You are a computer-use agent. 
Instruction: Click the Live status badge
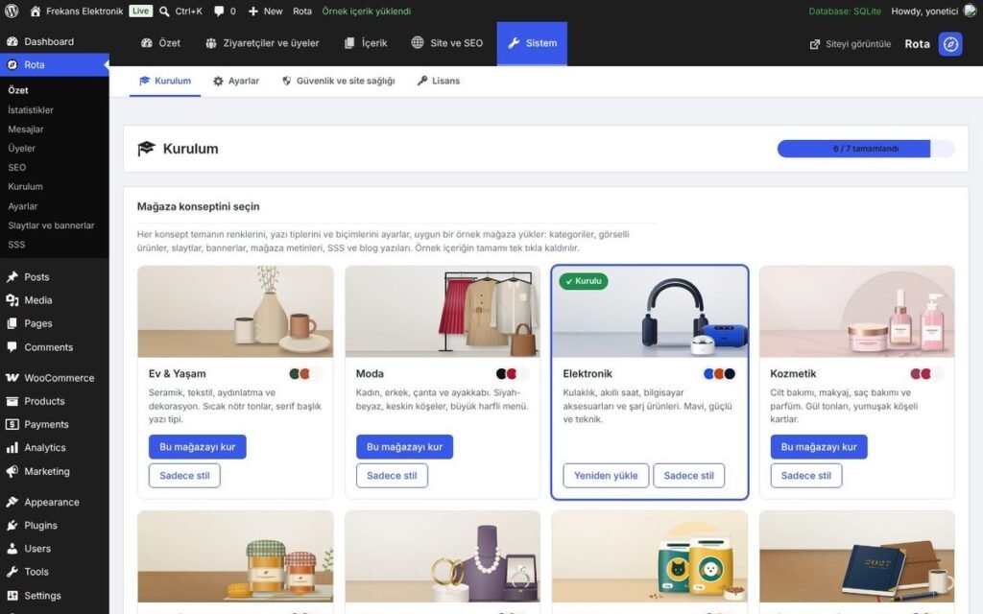click(x=141, y=11)
